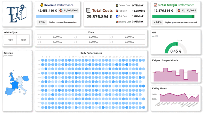Click the Gross Margin green progress bar
The image size is (204, 113).
click(173, 16)
